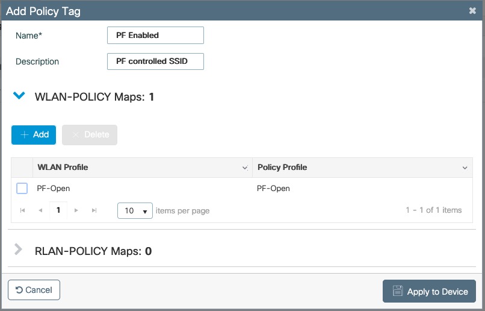
Task: Click Cancel to discard changes
Action: (34, 290)
